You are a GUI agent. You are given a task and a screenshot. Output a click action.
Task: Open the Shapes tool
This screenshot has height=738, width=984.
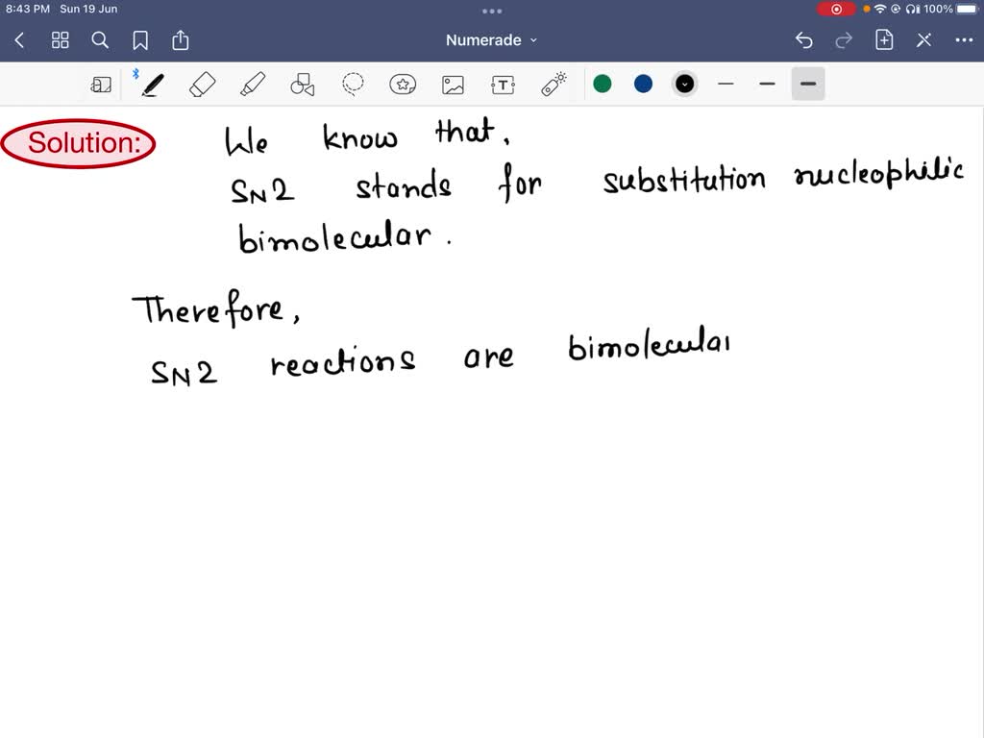coord(303,85)
